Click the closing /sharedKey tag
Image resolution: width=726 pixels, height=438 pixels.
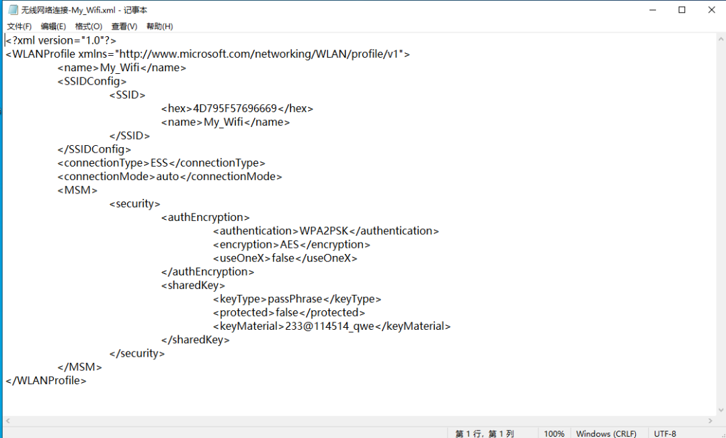[x=196, y=340]
